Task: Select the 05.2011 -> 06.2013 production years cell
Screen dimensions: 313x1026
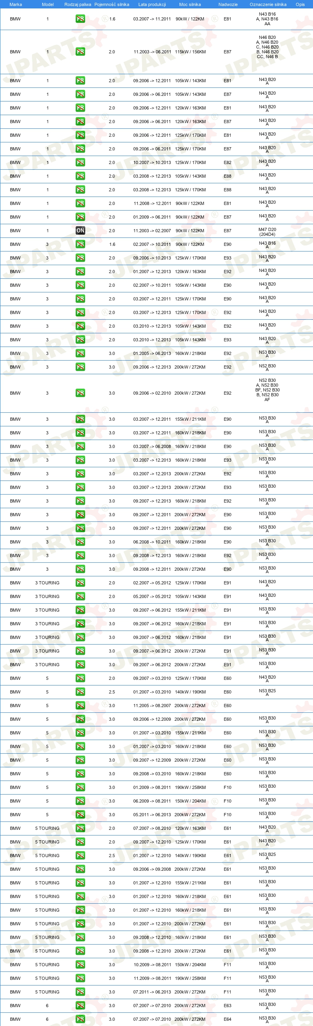Action: 152,815
